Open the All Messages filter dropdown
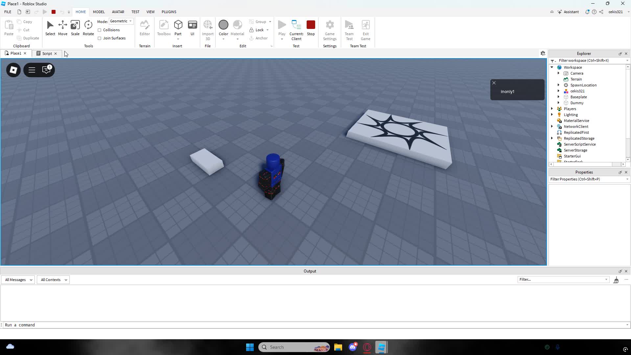 pyautogui.click(x=18, y=280)
